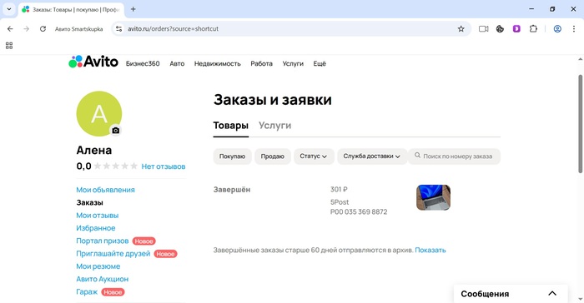The height and width of the screenshot is (303, 584).
Task: Open the Ещё menu in the header
Action: click(x=320, y=63)
